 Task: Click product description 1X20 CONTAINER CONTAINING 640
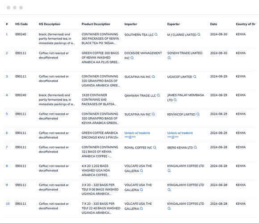[x=99, y=99]
